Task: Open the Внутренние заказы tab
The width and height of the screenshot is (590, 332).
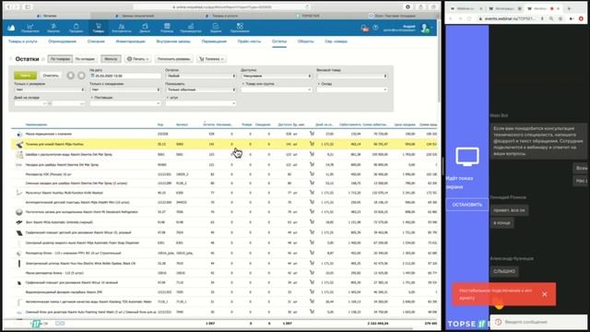Action: (173, 41)
